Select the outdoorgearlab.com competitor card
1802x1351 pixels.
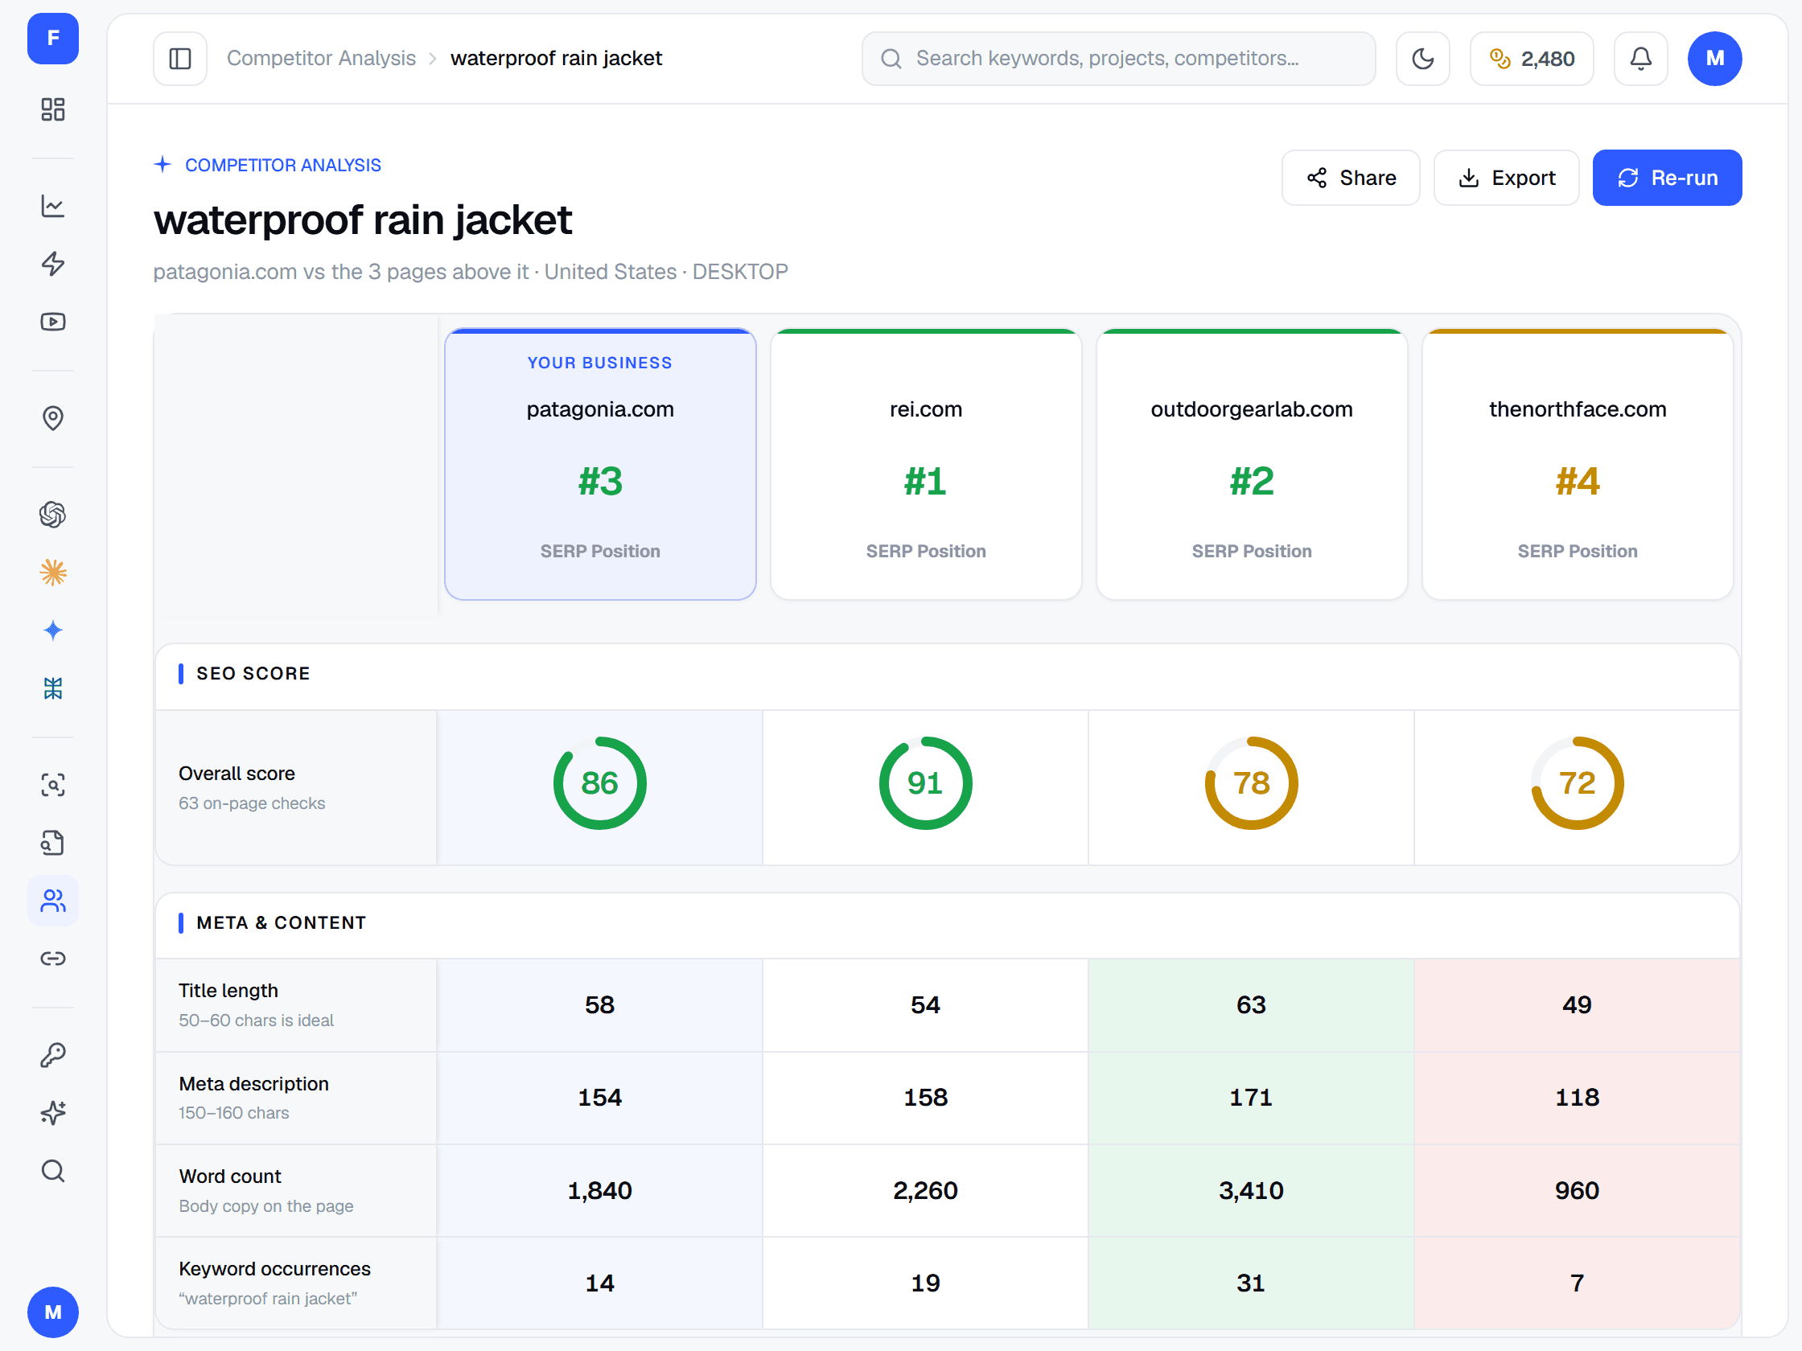click(x=1252, y=465)
